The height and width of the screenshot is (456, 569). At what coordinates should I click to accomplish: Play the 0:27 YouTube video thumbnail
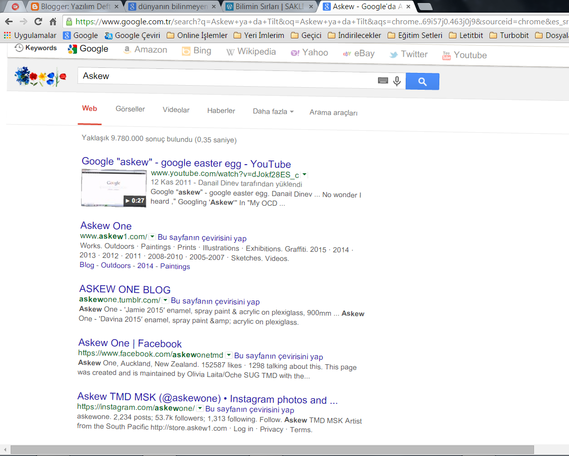113,188
